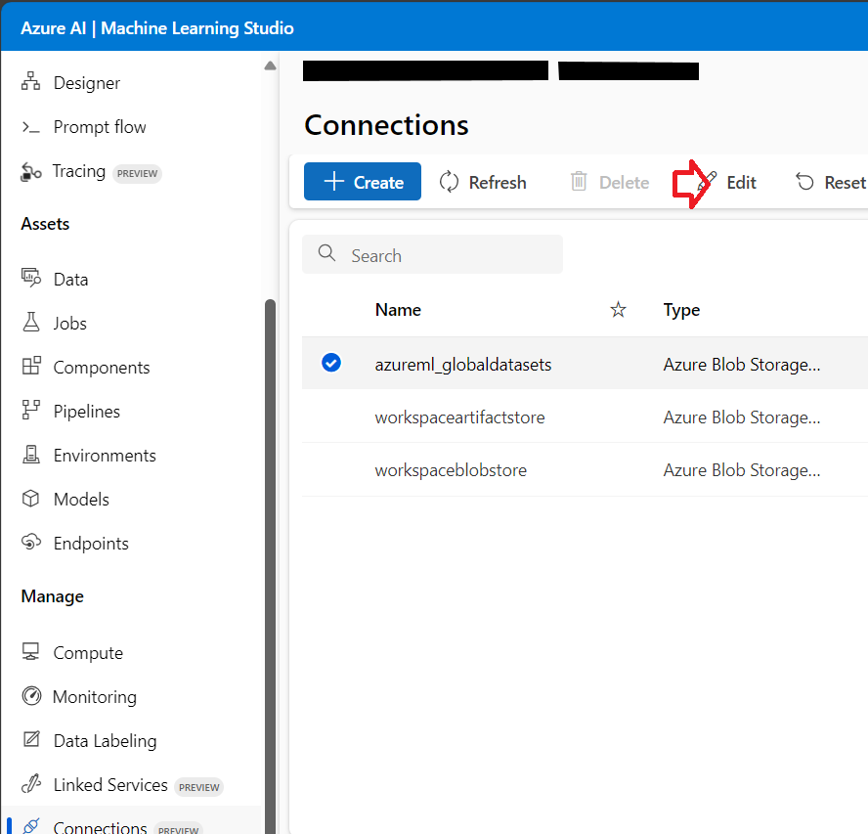Go to Linked Services page label
Screen dimensions: 868x834
[110, 785]
